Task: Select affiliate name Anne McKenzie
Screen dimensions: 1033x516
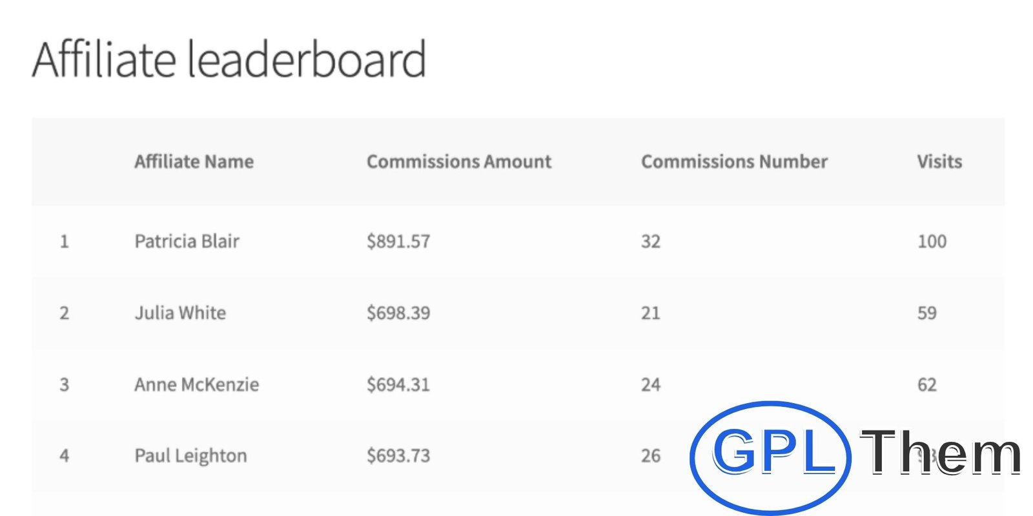Action: click(196, 384)
